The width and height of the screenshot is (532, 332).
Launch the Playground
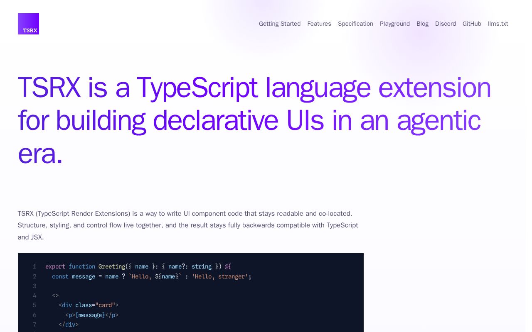[x=395, y=24]
